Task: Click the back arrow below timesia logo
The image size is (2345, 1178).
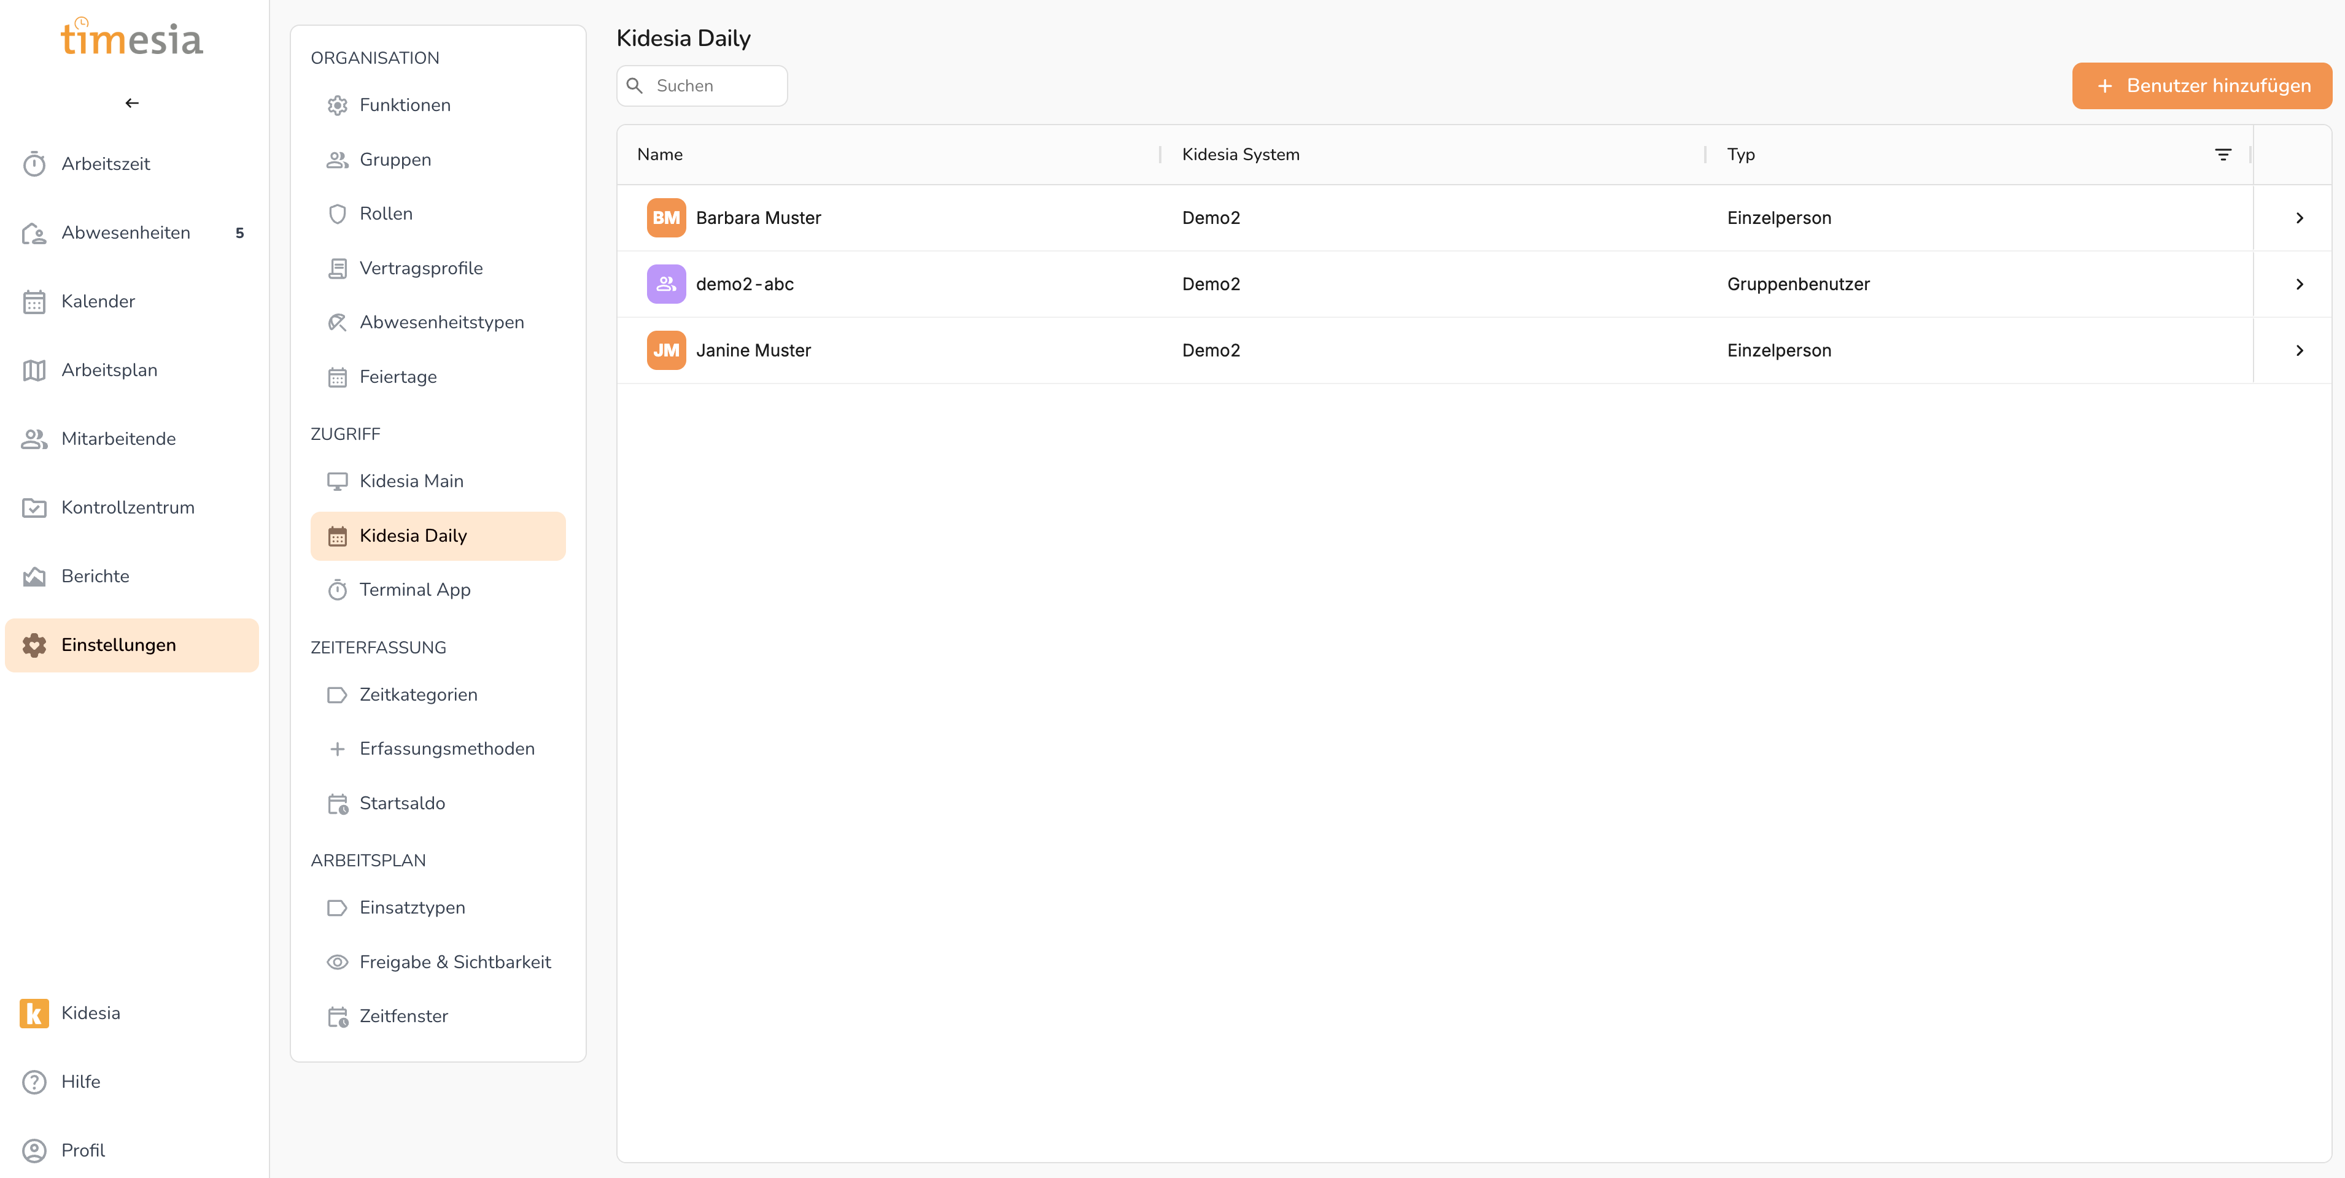Action: pos(132,103)
